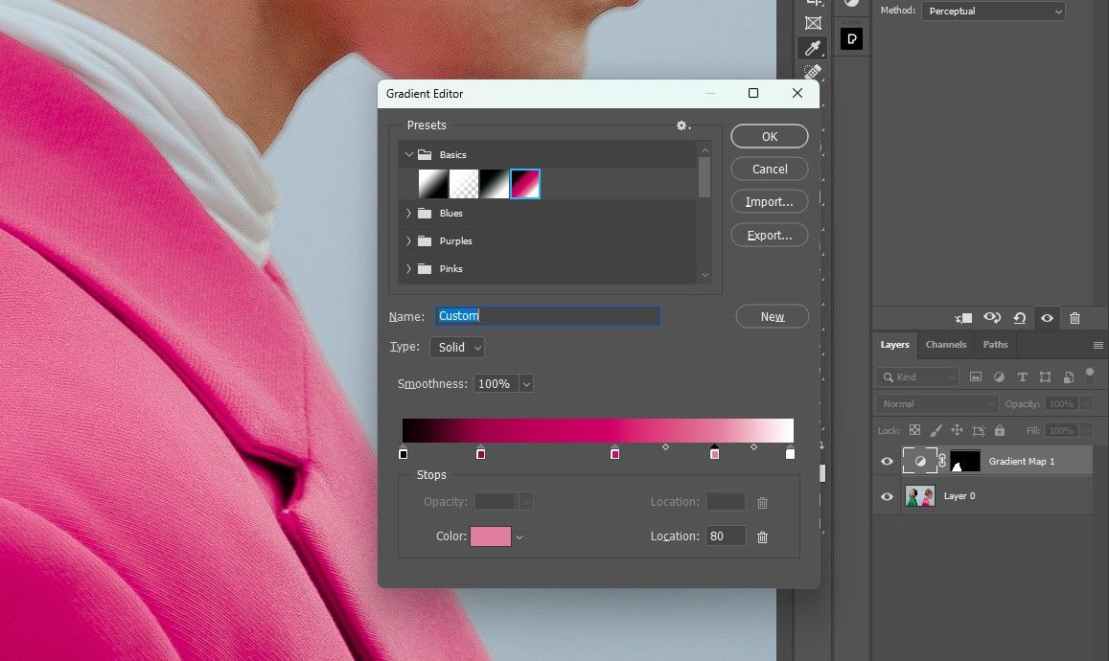Select the black-to-pink-to-white gradient preset
Image resolution: width=1109 pixels, height=661 pixels.
(525, 184)
